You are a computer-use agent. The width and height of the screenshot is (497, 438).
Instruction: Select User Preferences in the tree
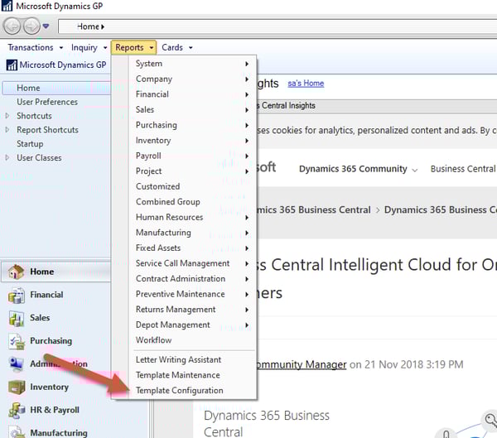point(47,102)
